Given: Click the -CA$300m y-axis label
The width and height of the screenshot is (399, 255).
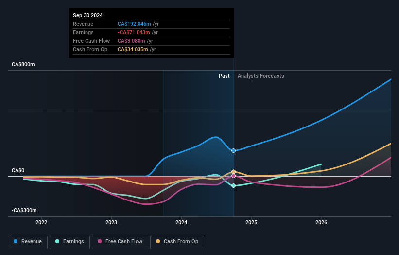Looking at the screenshot, I should click(x=24, y=210).
